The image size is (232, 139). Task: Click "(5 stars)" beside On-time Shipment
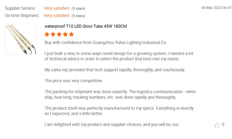[x=78, y=16]
